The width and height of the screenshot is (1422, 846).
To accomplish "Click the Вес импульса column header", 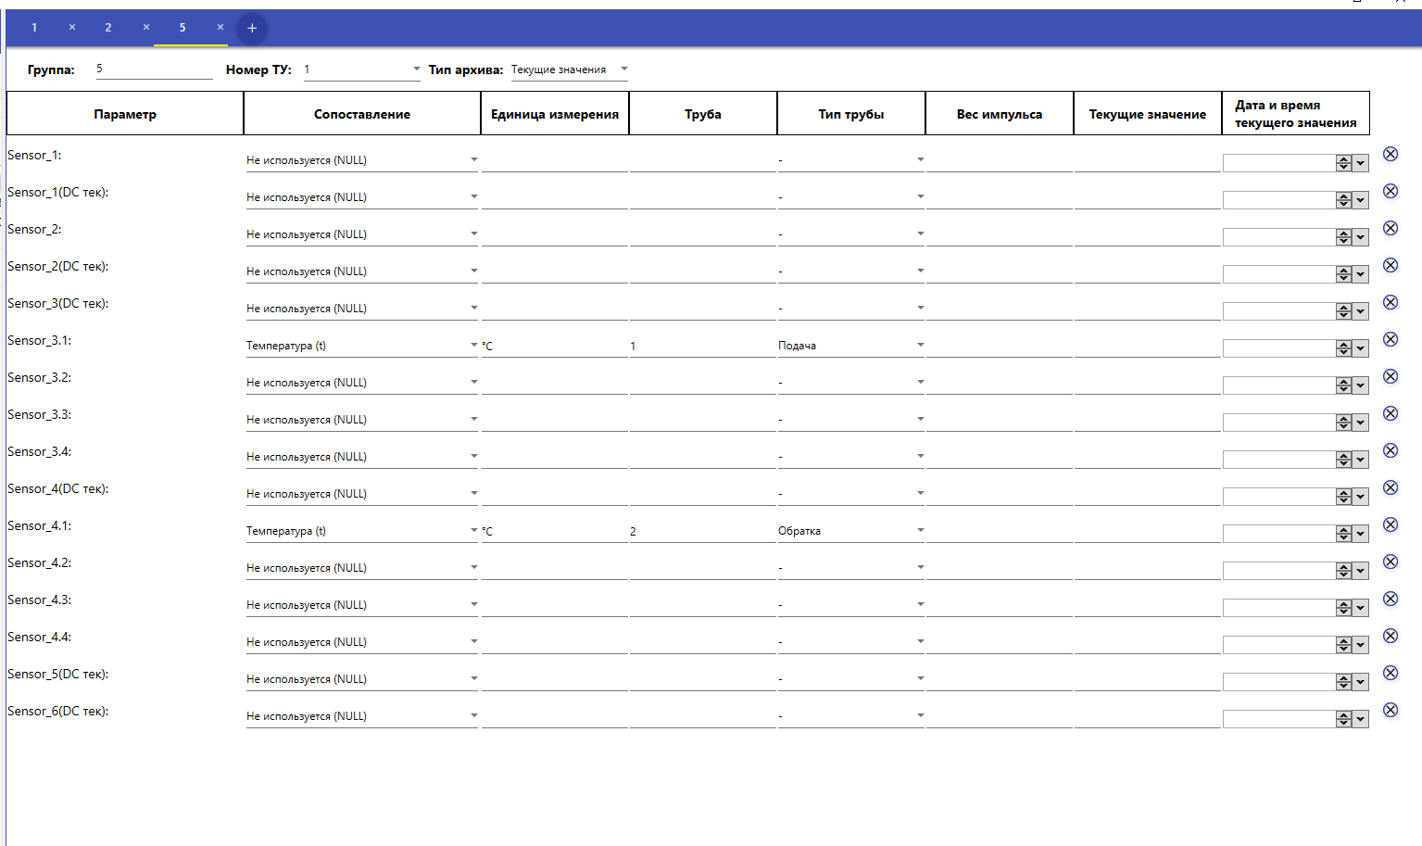I will tap(1000, 114).
